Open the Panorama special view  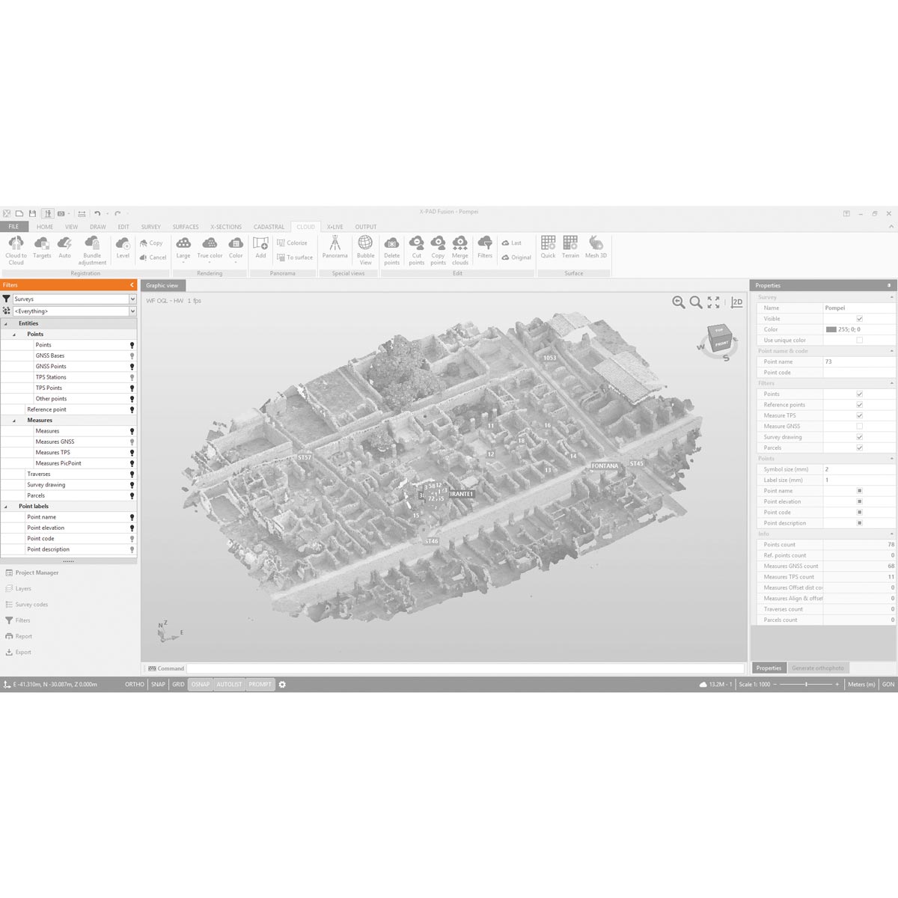tap(335, 244)
